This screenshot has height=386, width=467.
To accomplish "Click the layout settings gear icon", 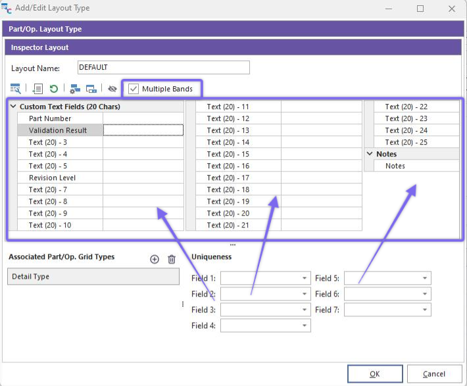I will point(74,89).
